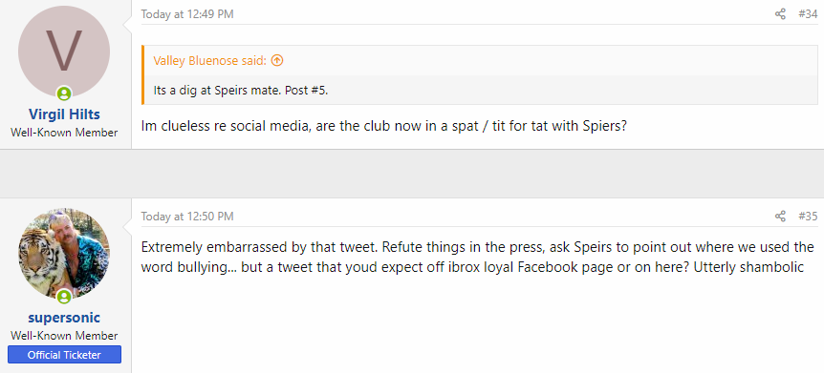Click the 'Today at 12:50 PM' timestamp
The width and height of the screenshot is (824, 373).
pyautogui.click(x=187, y=217)
